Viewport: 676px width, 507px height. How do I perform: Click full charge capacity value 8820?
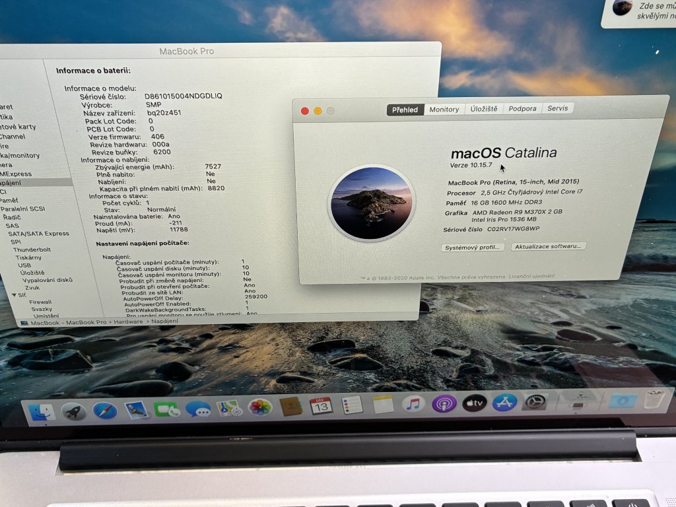(x=216, y=188)
